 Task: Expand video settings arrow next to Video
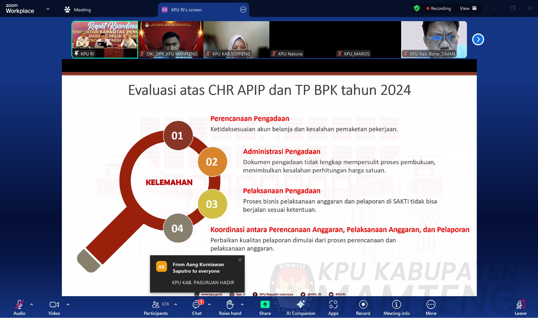[68, 305]
